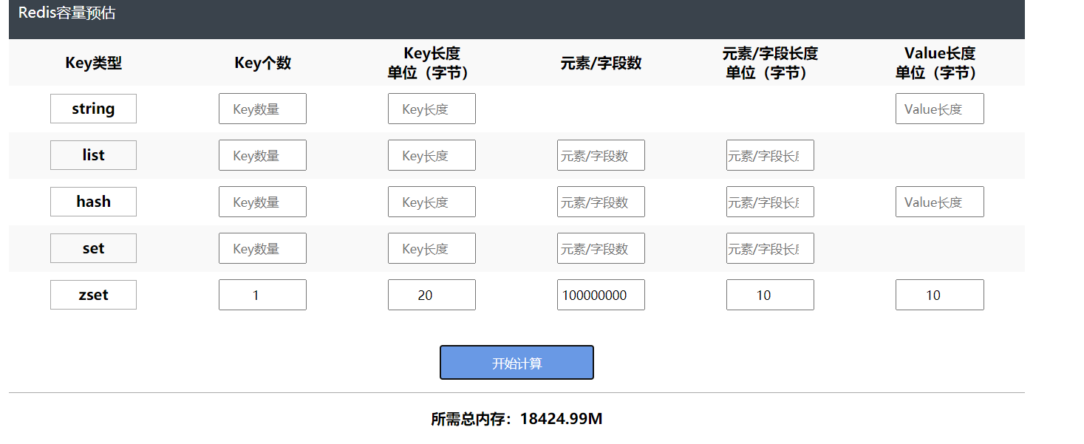This screenshot has width=1084, height=444.
Task: Select the list key type box
Action: point(93,155)
